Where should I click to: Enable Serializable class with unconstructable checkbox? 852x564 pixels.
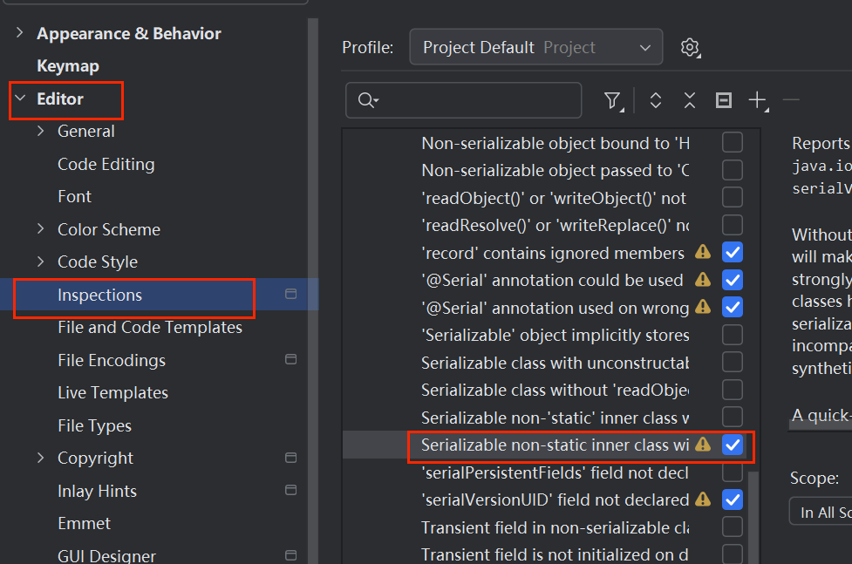pyautogui.click(x=733, y=362)
